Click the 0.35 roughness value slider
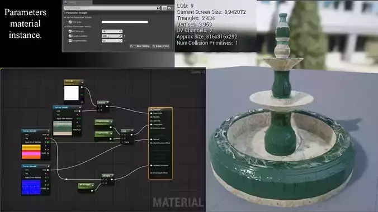This screenshot has height=212, width=378. (x=112, y=36)
